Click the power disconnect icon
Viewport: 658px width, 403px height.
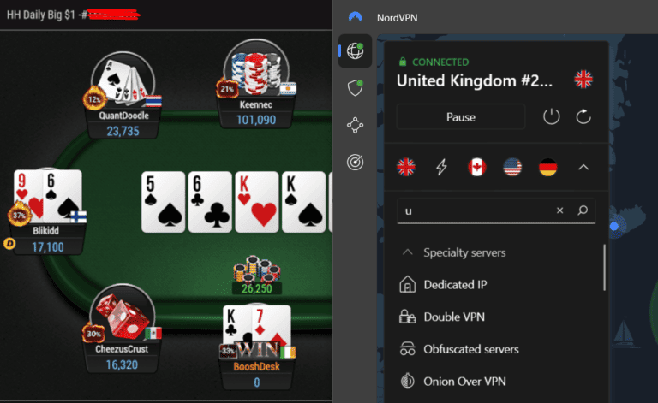[x=552, y=117]
